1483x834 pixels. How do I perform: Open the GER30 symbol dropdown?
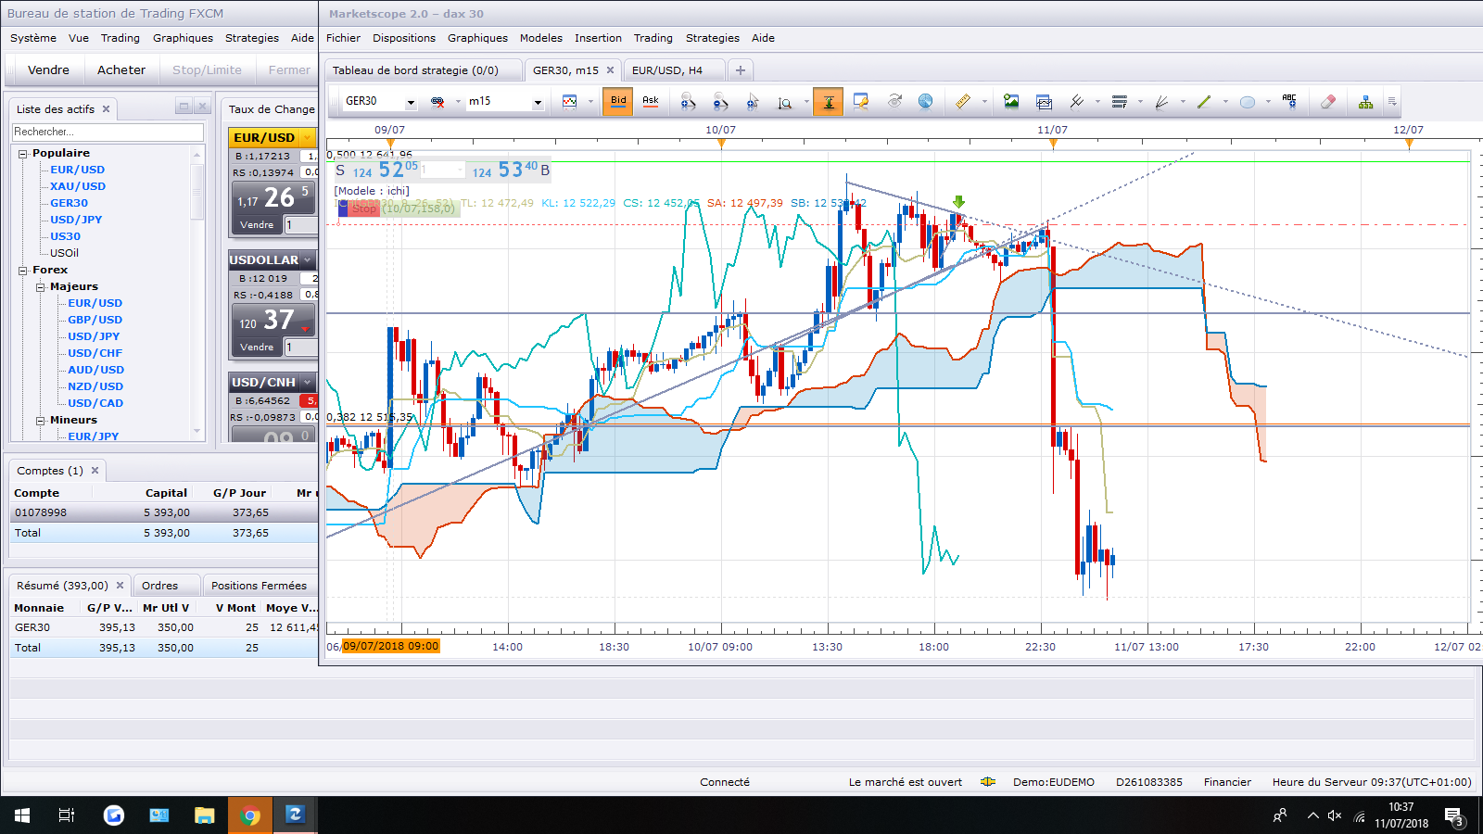click(x=411, y=102)
